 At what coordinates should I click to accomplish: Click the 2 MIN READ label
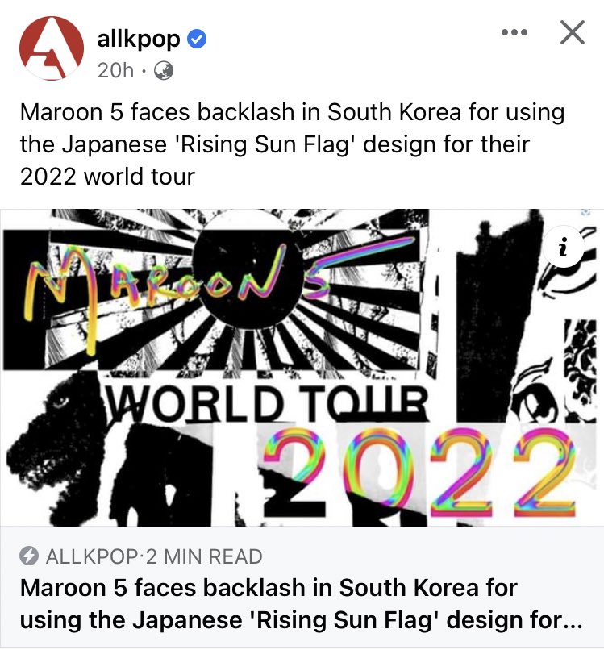tap(204, 556)
